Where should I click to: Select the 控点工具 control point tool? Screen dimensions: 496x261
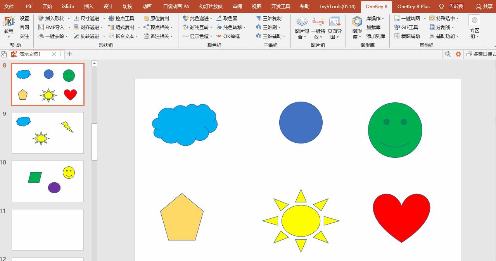coord(121,18)
